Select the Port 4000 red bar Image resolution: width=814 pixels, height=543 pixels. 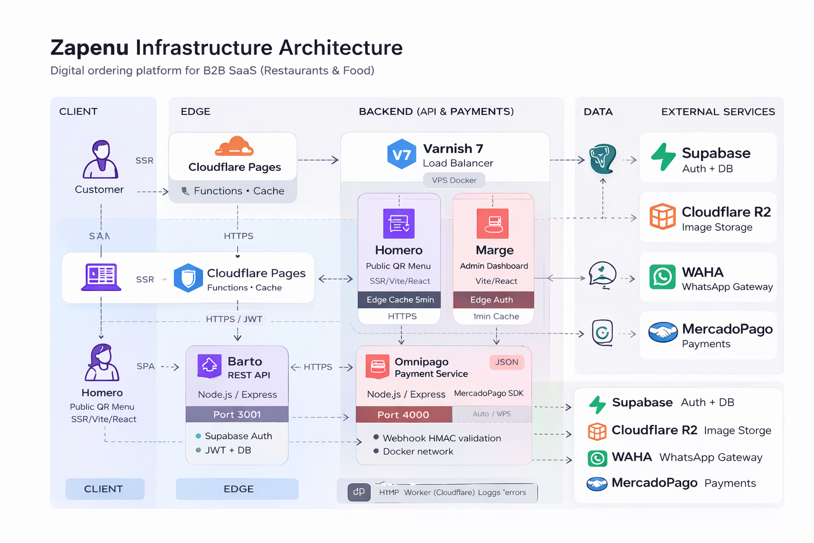pyautogui.click(x=403, y=415)
